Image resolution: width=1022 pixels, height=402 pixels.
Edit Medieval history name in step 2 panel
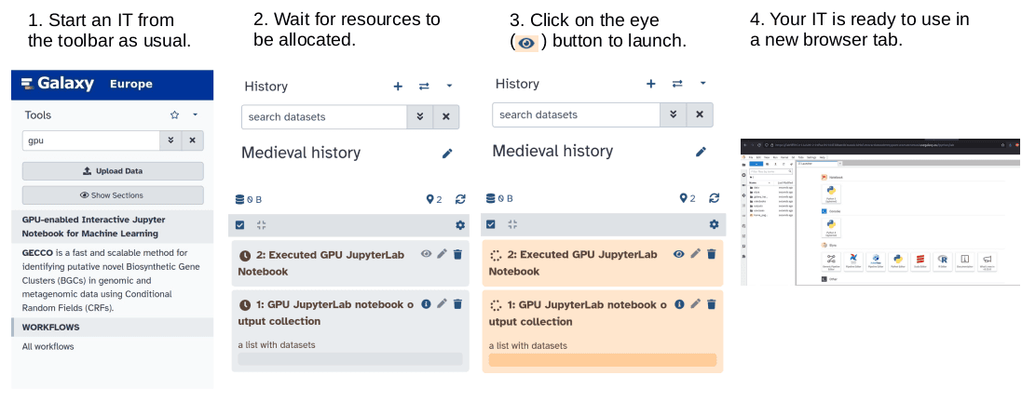(447, 154)
